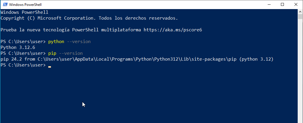The image size is (303, 123).
Task: Click the yellow python command text
Action: click(x=56, y=42)
